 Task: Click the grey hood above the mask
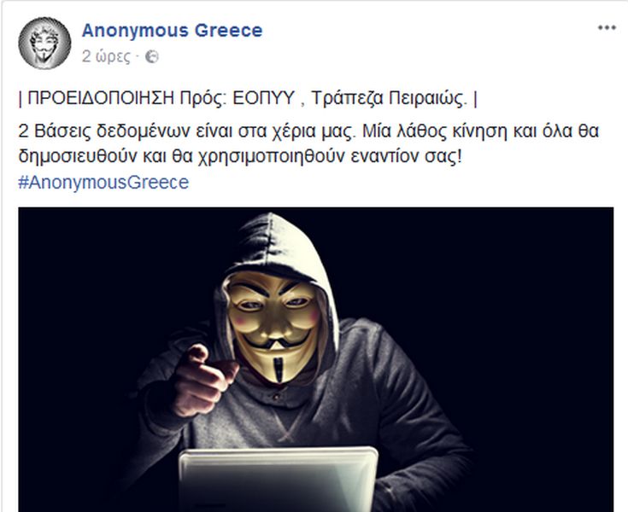pos(273,244)
